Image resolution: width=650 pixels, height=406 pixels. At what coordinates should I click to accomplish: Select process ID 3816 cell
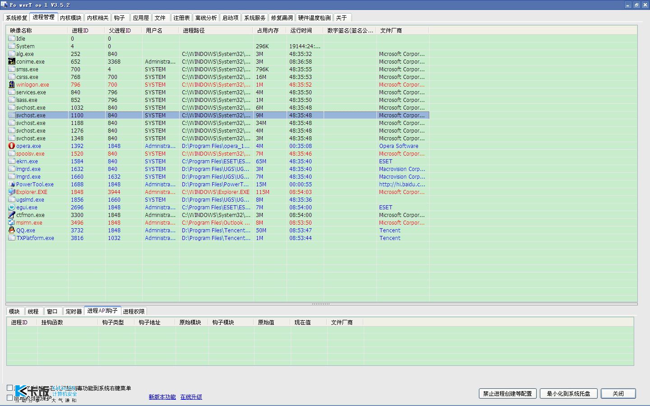point(77,238)
